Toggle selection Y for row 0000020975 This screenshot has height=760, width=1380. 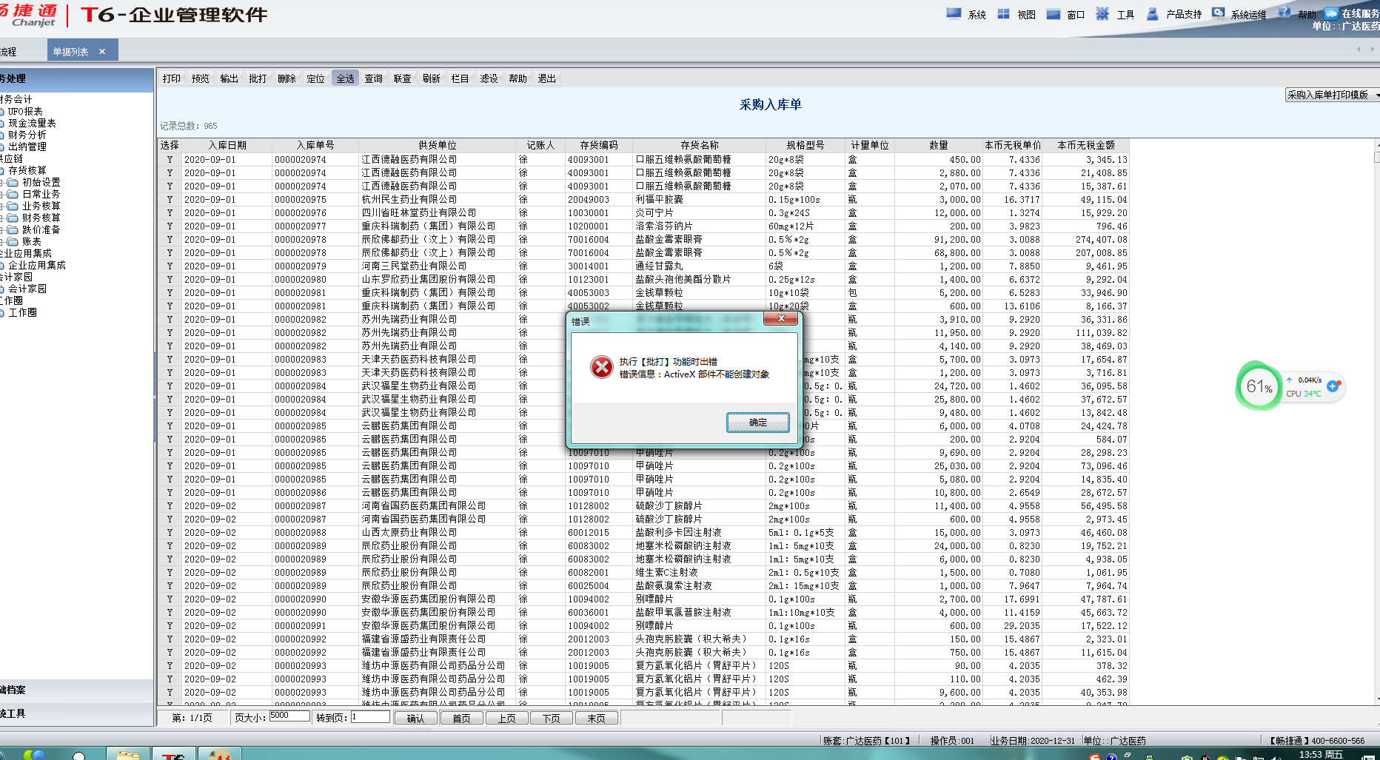[170, 199]
